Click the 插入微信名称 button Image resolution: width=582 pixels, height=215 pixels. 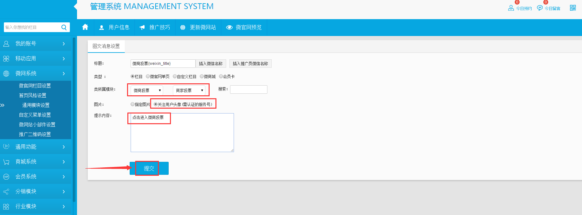211,64
